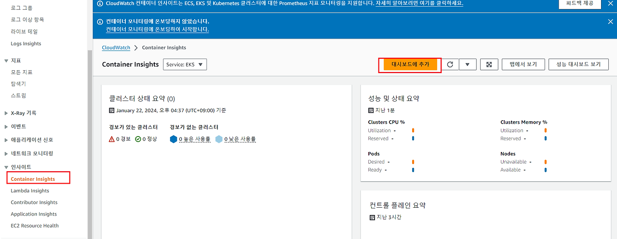Expand the 네트워크 모니터링 sidebar section
This screenshot has height=239, width=617.
(x=6, y=153)
